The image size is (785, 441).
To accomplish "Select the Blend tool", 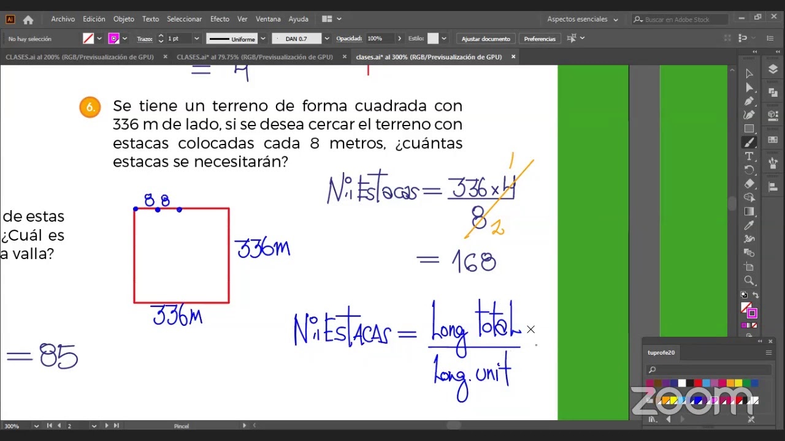I will pos(749,252).
